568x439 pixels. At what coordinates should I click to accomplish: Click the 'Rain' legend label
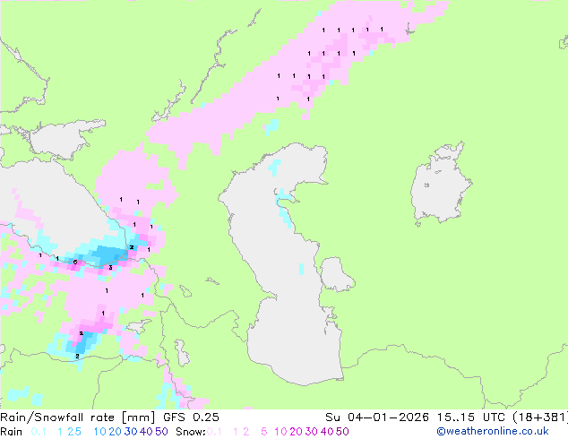12,432
